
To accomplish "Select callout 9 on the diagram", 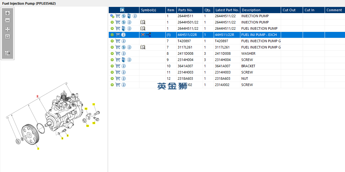I will tap(68, 135).
